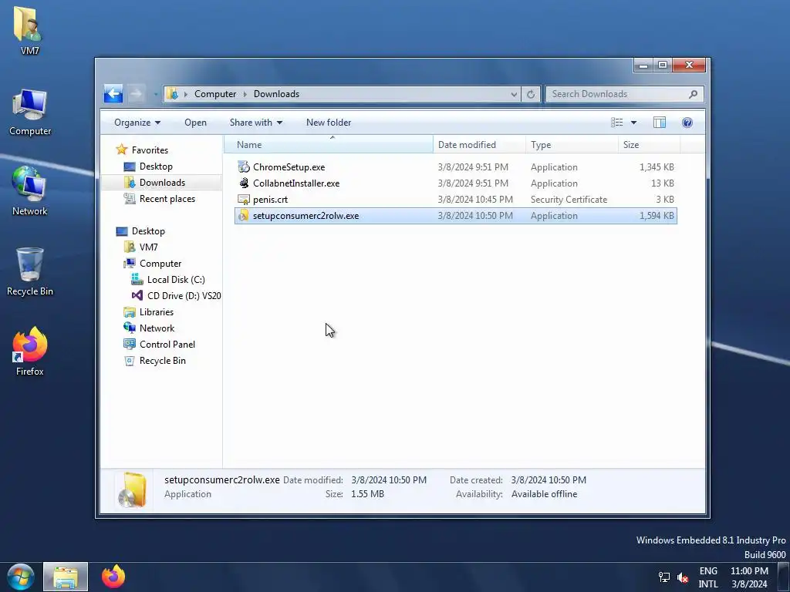This screenshot has height=592, width=790.
Task: Click the Open toolbar button
Action: coord(195,123)
